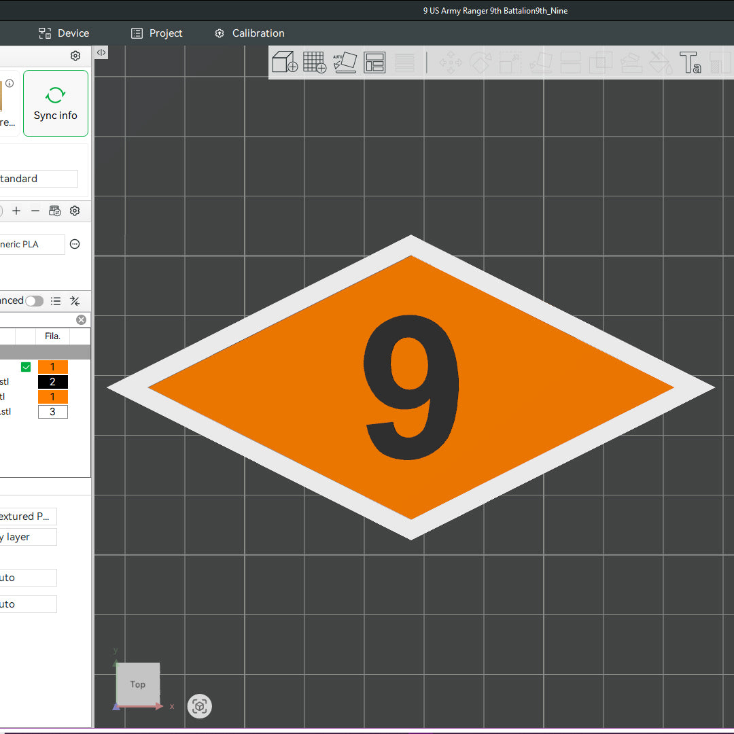The width and height of the screenshot is (734, 734).
Task: Open the By layer sequence dropdown
Action: (27, 537)
